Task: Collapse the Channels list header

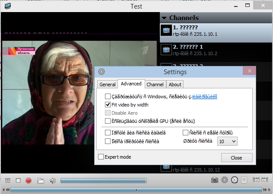Action: coord(164,18)
